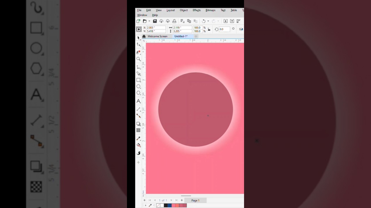Select the Freehand tool

(139, 67)
